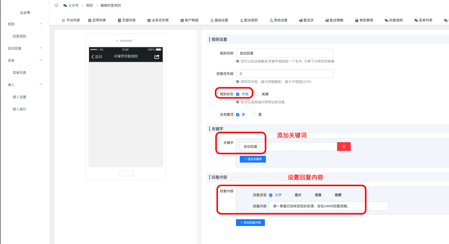Delete keyword with the red trash icon
449x244 pixels.
pyautogui.click(x=344, y=147)
